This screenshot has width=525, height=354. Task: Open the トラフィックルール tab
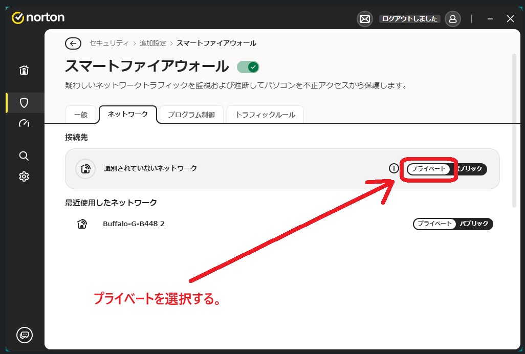pyautogui.click(x=265, y=115)
